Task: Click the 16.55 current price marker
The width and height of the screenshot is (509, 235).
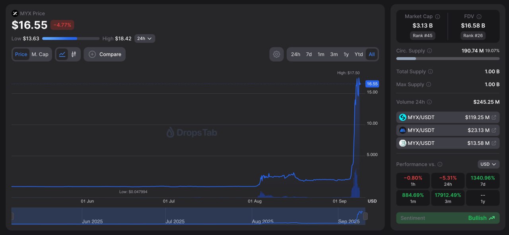Action: click(x=372, y=84)
